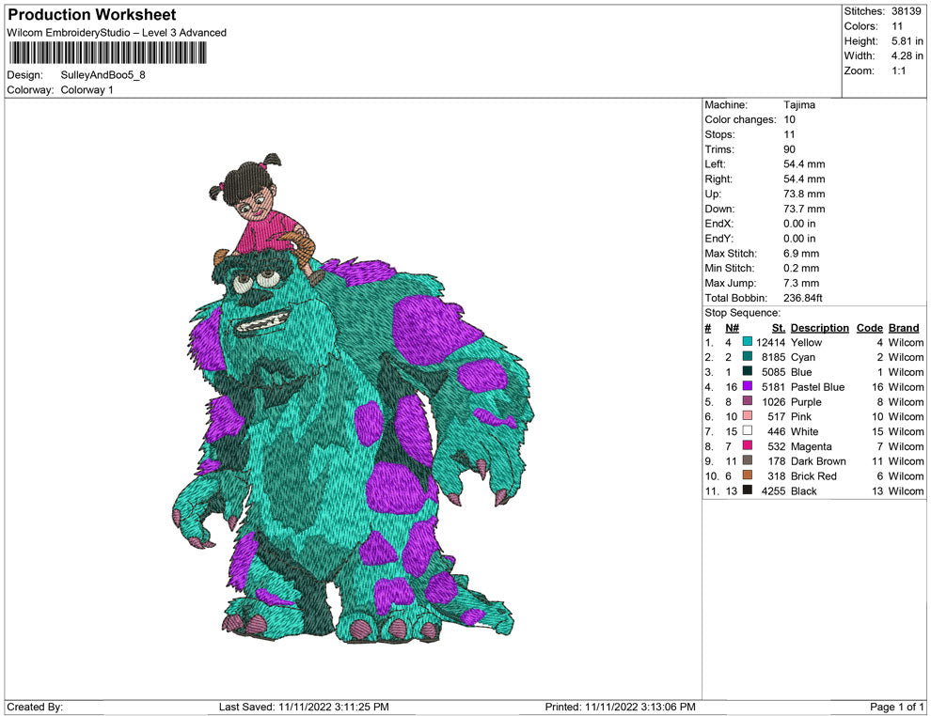The width and height of the screenshot is (931, 716).
Task: Click the Black thread swatch
Action: (748, 490)
